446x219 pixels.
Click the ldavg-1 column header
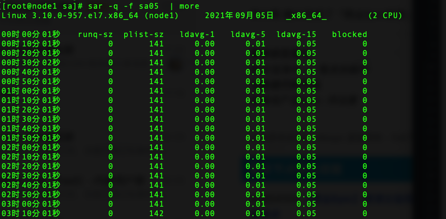197,34
